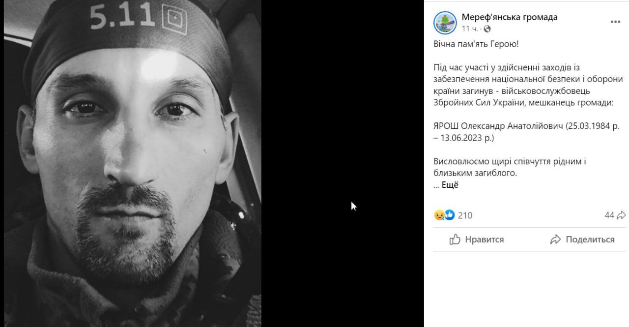The height and width of the screenshot is (327, 629).
Task: Click the blue like reaction icon
Action: (449, 215)
